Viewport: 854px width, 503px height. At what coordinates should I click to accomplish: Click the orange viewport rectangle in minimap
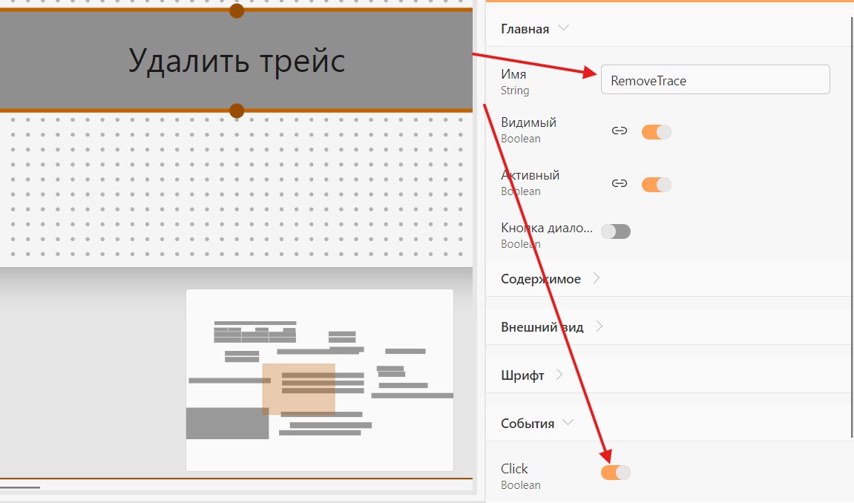(x=298, y=389)
